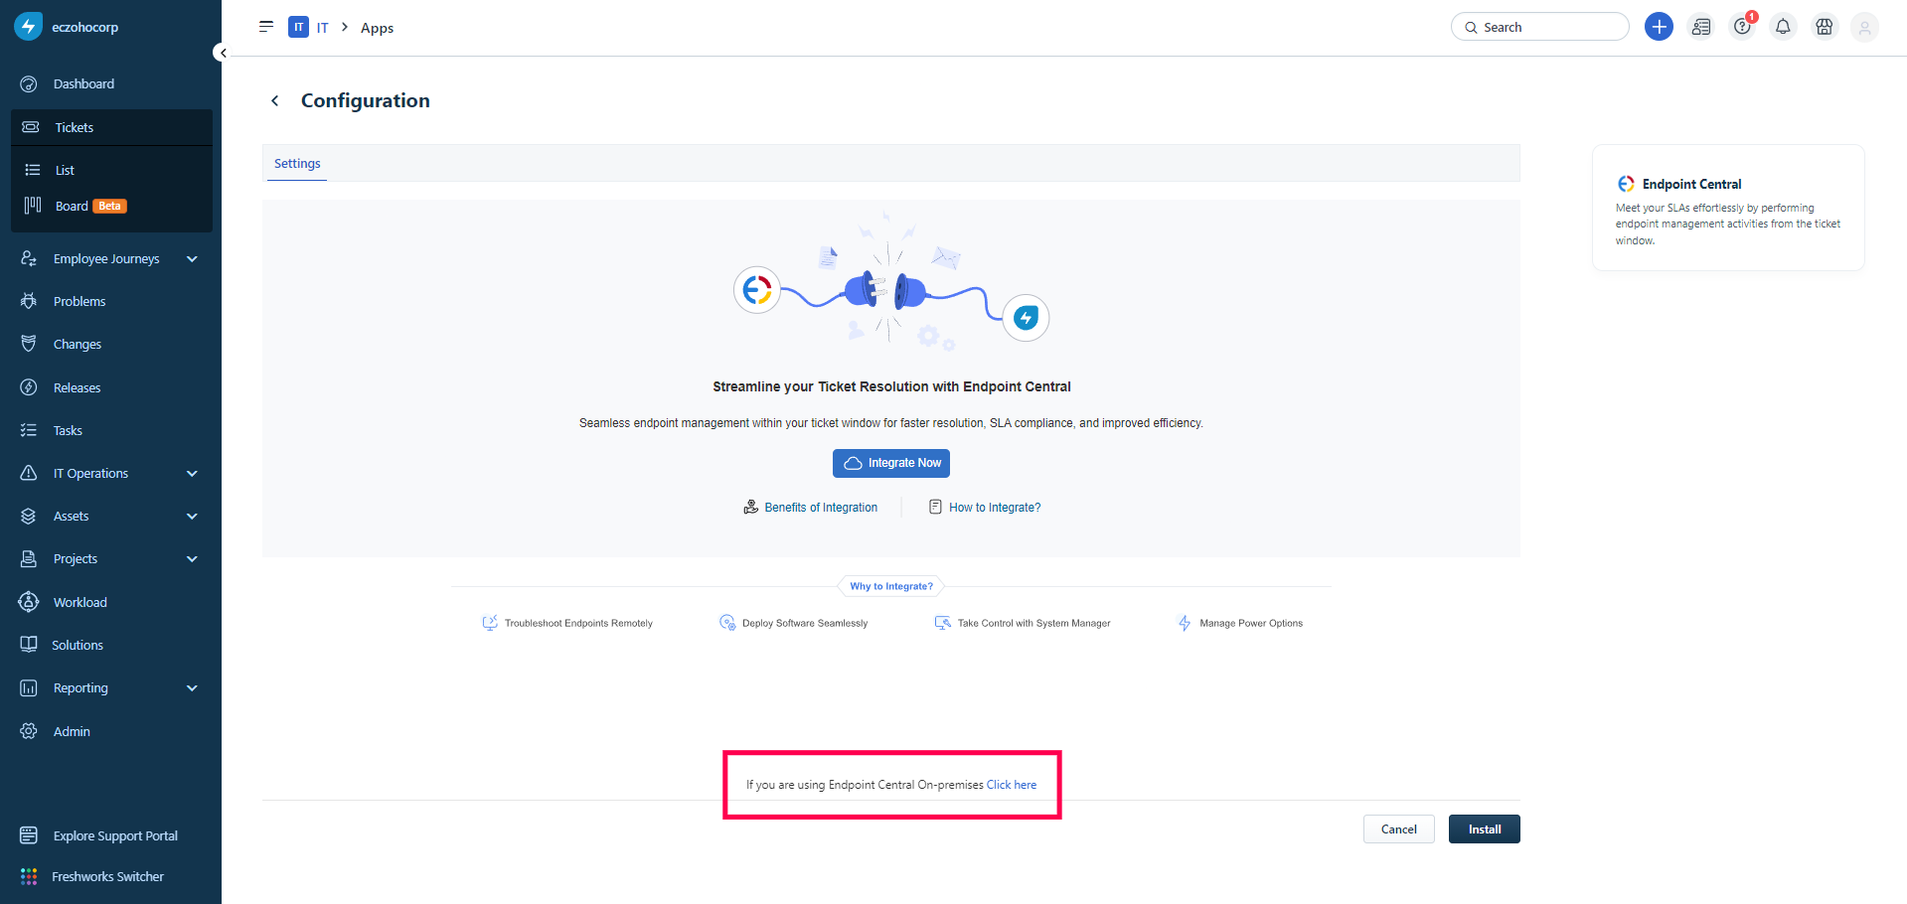Click the Why to Integrate? label
1907x904 pixels.
click(891, 586)
